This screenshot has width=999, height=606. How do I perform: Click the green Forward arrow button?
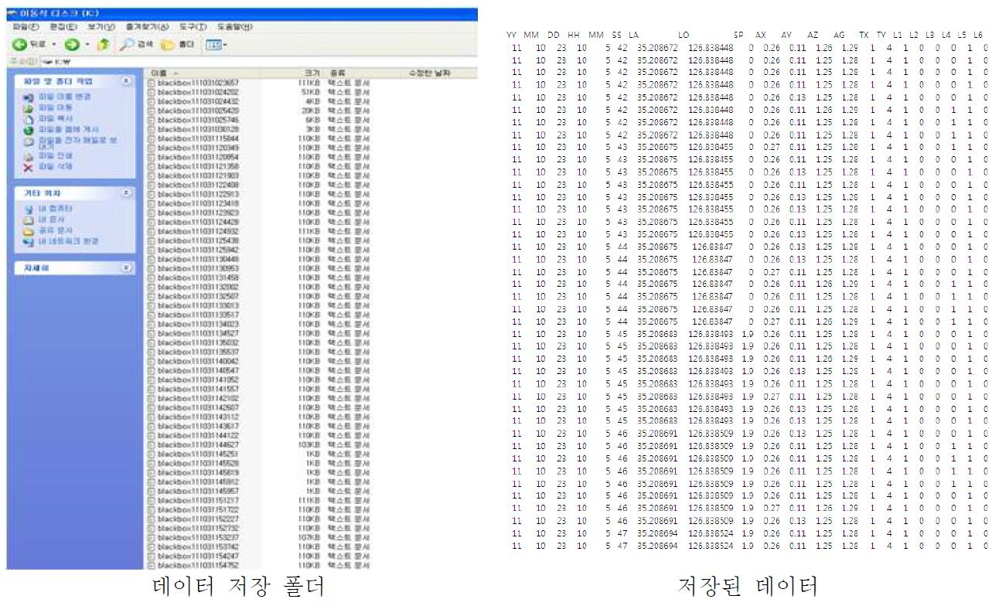(70, 46)
